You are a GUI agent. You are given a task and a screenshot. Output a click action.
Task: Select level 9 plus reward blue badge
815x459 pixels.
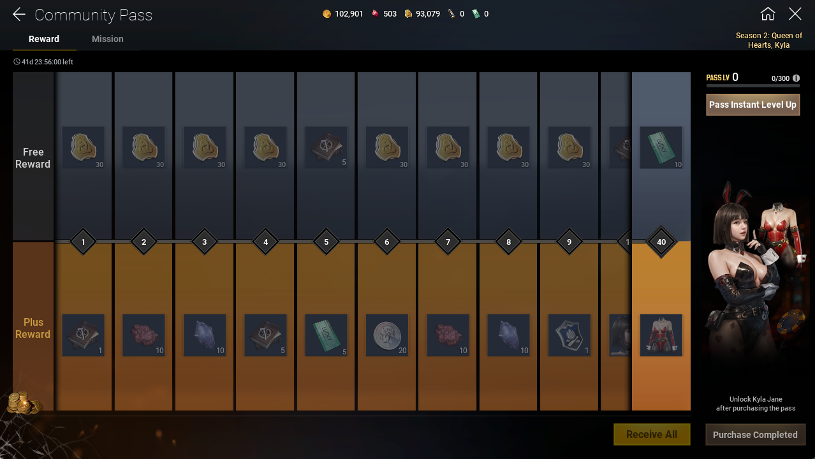569,335
